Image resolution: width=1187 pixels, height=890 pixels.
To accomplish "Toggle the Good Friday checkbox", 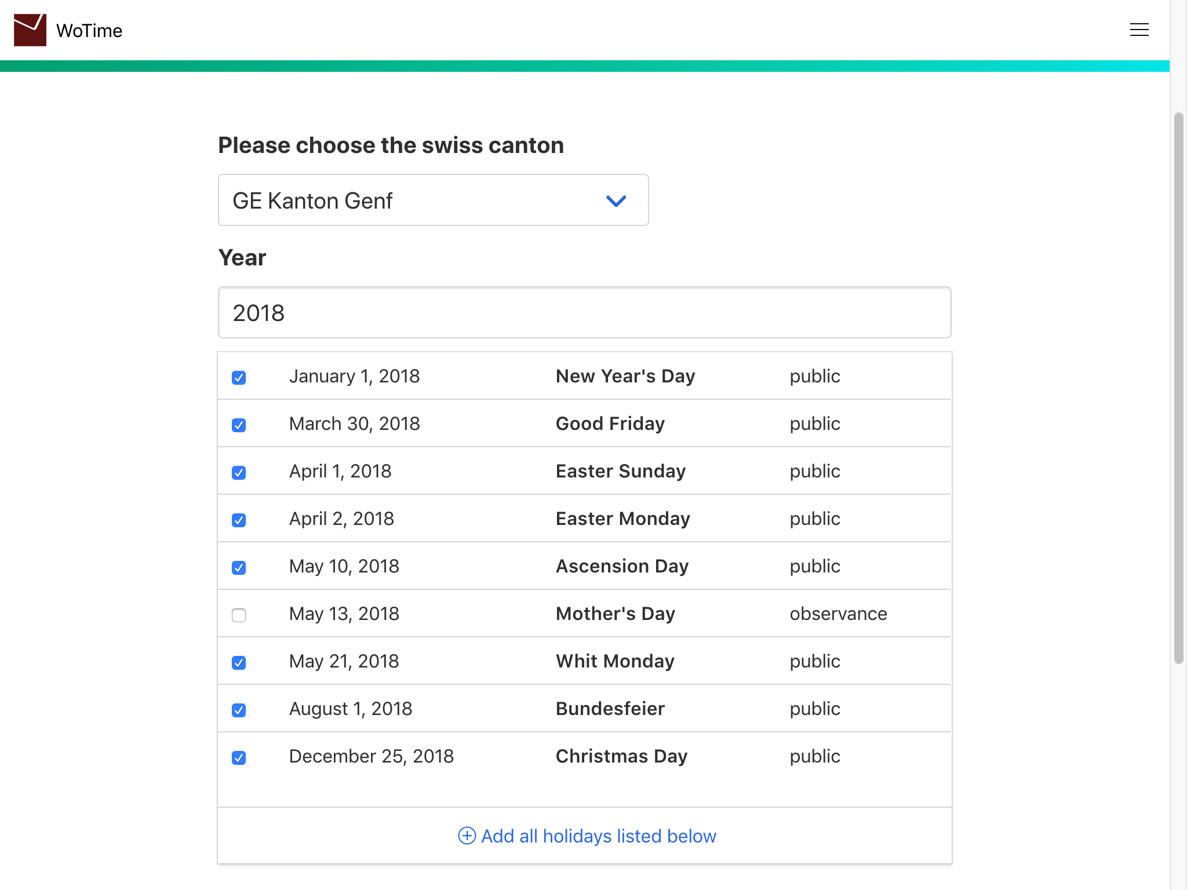I will coord(239,425).
